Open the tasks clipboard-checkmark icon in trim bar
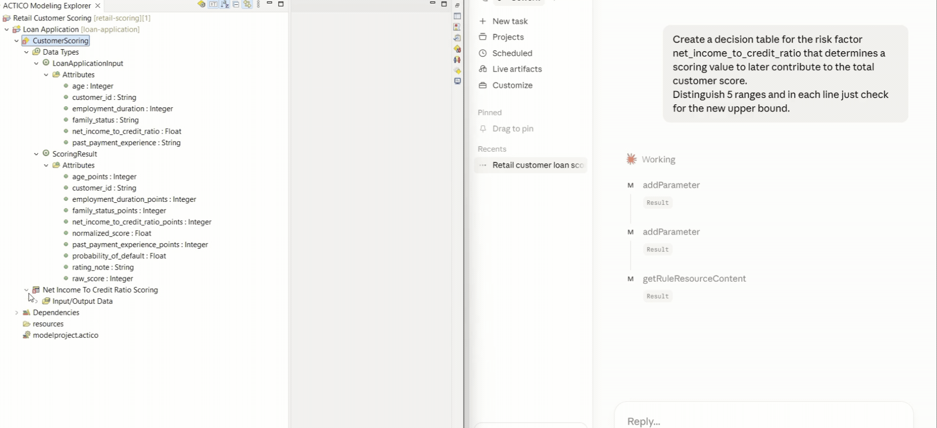937x428 pixels. tap(457, 38)
